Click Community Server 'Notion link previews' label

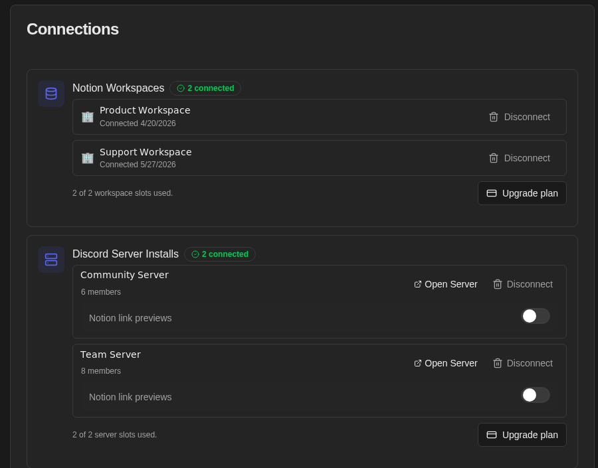click(x=130, y=318)
